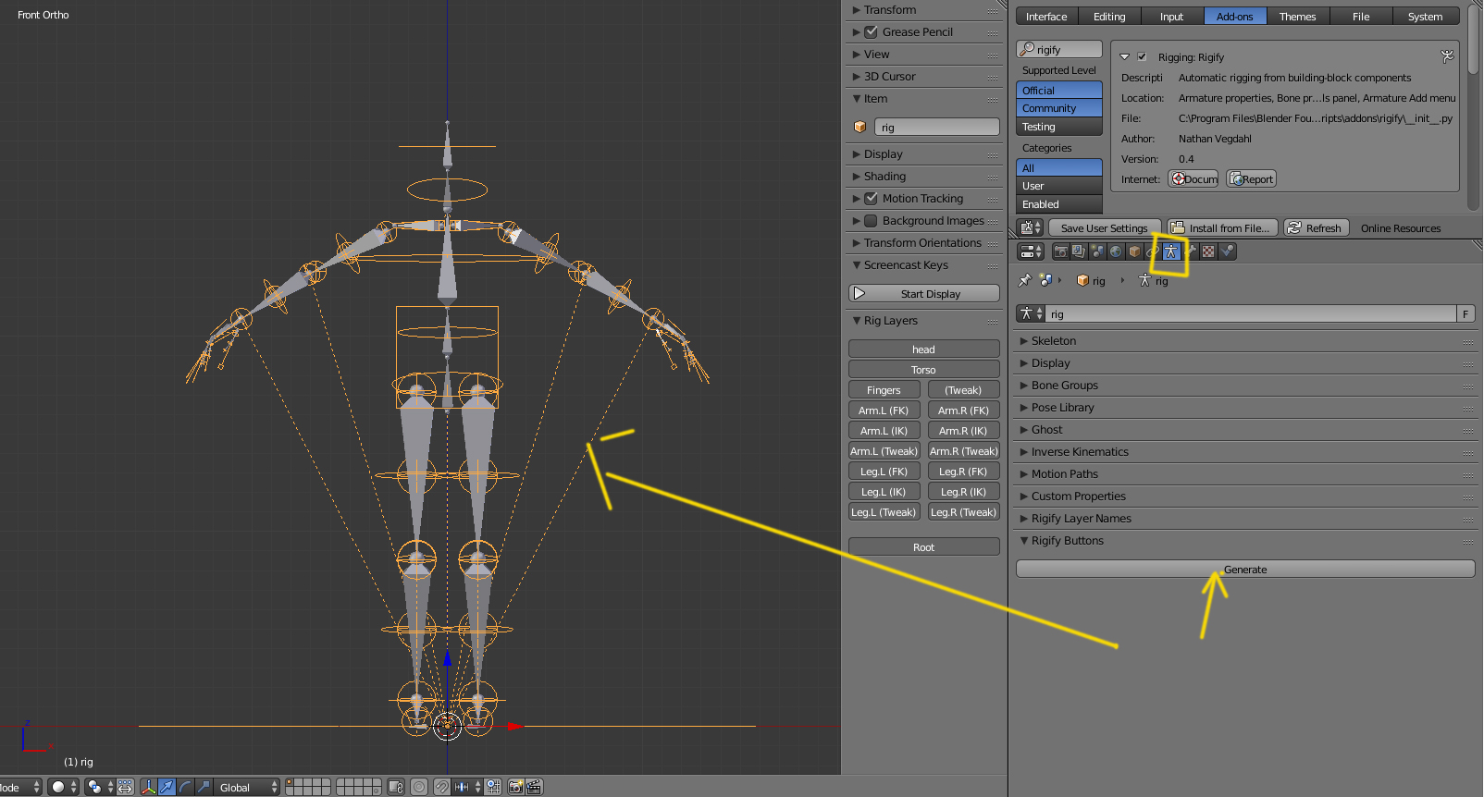Image resolution: width=1484 pixels, height=797 pixels.
Task: Click the Install from File button
Action: [x=1222, y=228]
